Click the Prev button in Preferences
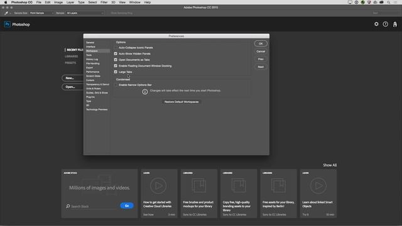 [261, 59]
